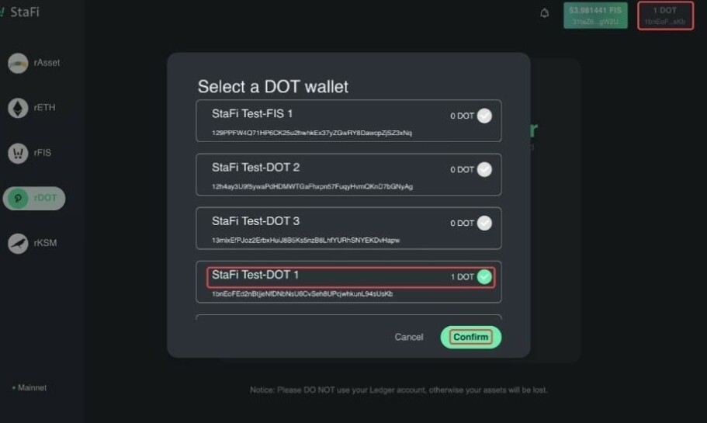Select StaFi Test-FIS 1 wallet radio
This screenshot has height=423, width=707.
tap(484, 116)
